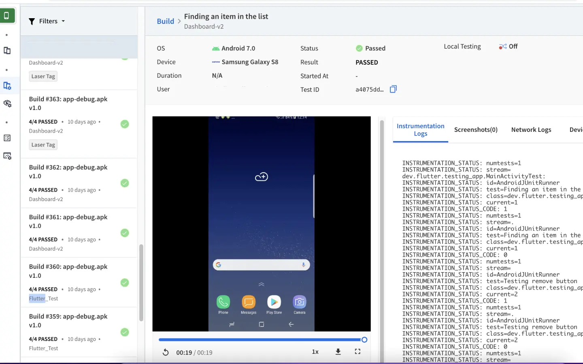Replay the session video
Image resolution: width=583 pixels, height=364 pixels.
[x=166, y=352]
